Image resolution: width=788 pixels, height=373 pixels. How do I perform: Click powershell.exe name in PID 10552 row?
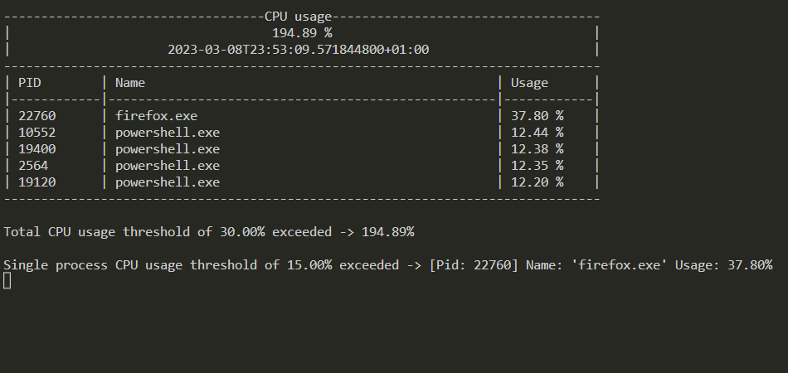pos(168,133)
